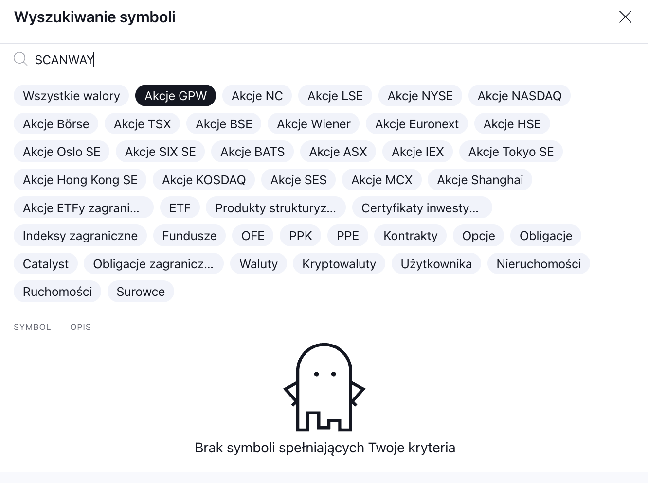The image size is (648, 483).
Task: Select Akcje LSE filter chip
Action: pos(335,96)
